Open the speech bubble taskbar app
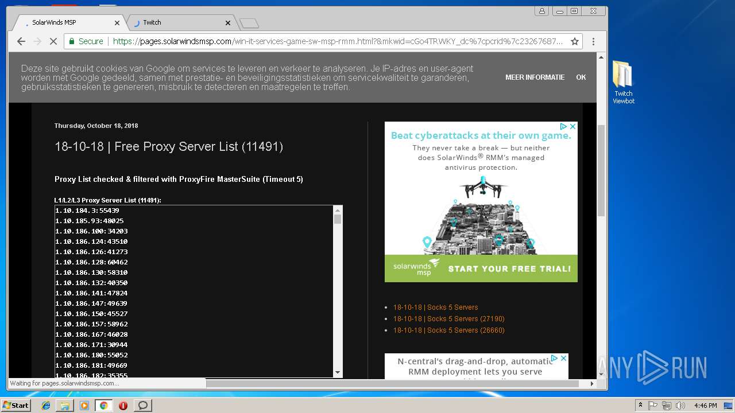 coord(143,406)
